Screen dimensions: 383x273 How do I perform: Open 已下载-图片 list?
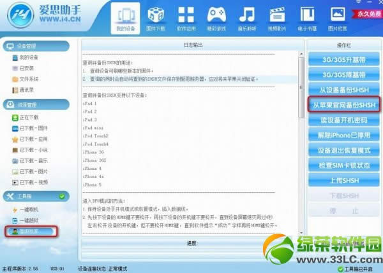coord(30,171)
